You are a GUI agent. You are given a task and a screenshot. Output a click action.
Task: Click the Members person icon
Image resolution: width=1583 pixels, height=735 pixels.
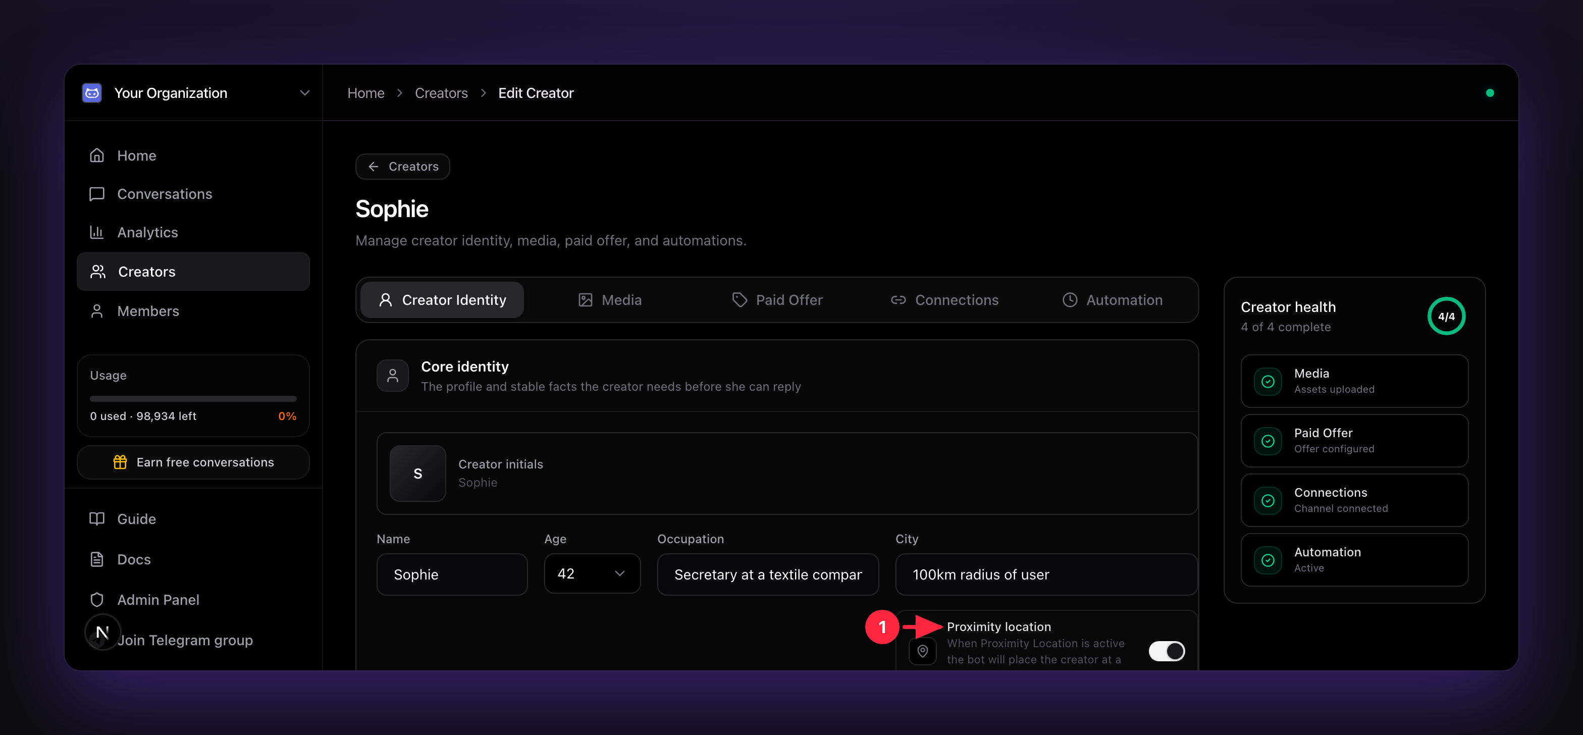point(97,311)
